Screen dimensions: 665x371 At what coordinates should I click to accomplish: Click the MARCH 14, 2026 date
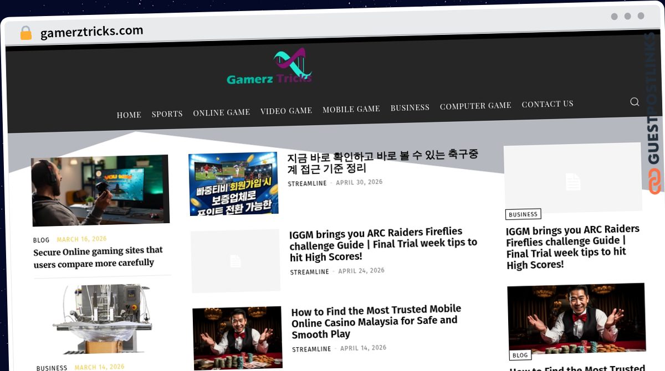pyautogui.click(x=100, y=367)
